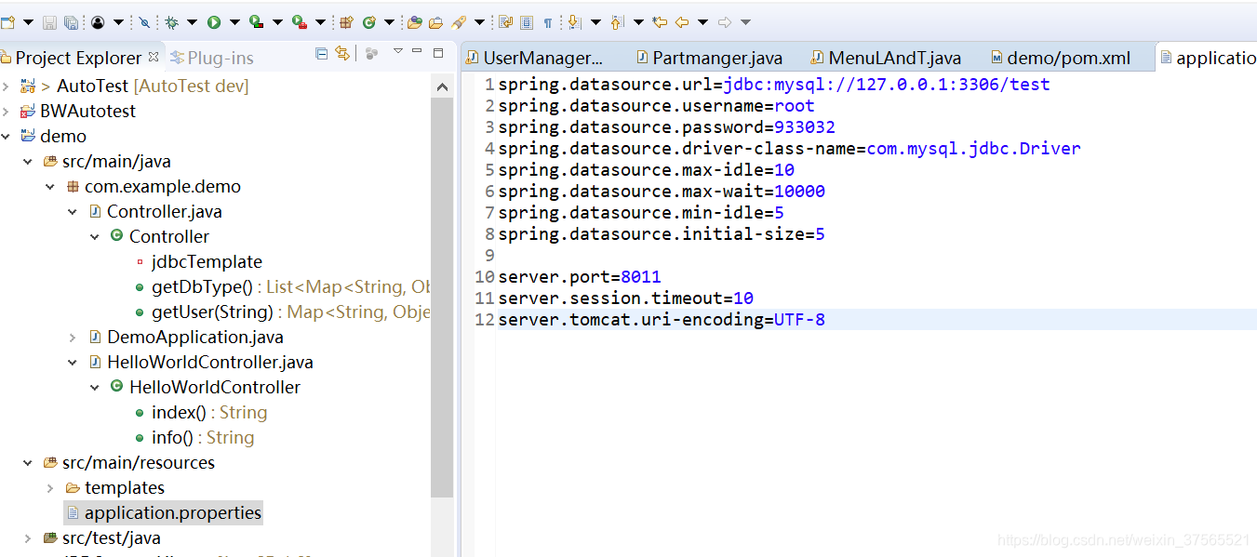The width and height of the screenshot is (1257, 557).
Task: Switch to Partmanger.java editor tab
Action: tap(710, 58)
